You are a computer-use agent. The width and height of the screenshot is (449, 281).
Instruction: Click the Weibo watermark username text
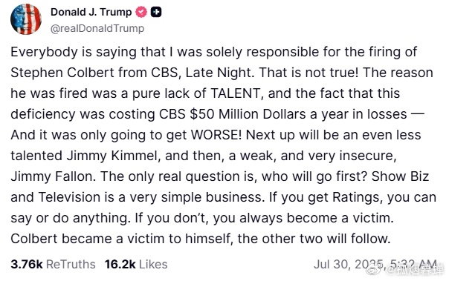click(416, 269)
